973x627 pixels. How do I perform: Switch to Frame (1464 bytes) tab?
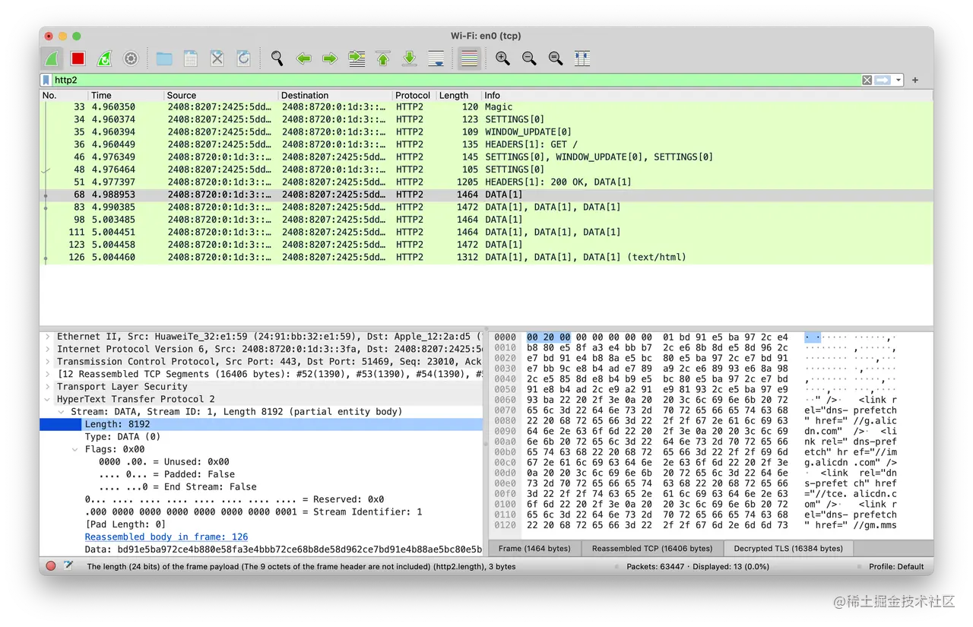tap(535, 548)
